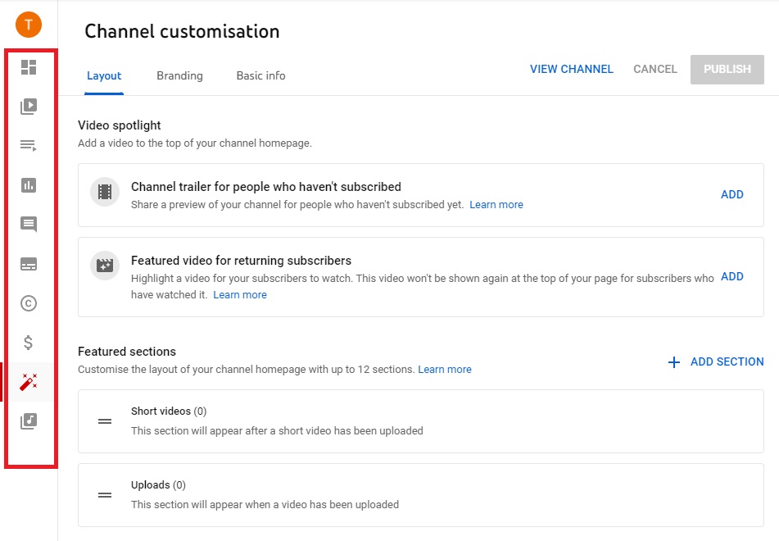This screenshot has height=541, width=779.
Task: Select the Customisation magic wand icon
Action: tap(29, 382)
